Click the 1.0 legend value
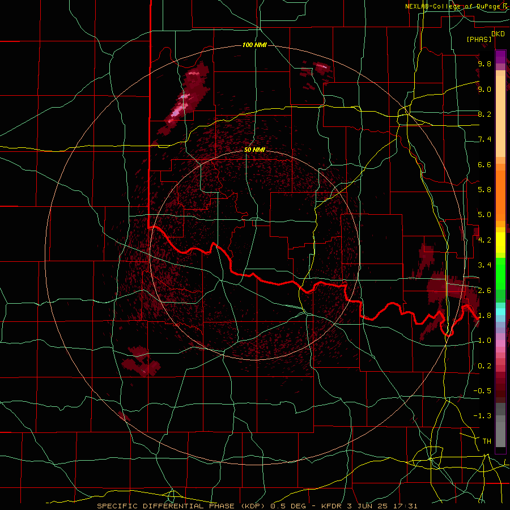 tap(484, 341)
